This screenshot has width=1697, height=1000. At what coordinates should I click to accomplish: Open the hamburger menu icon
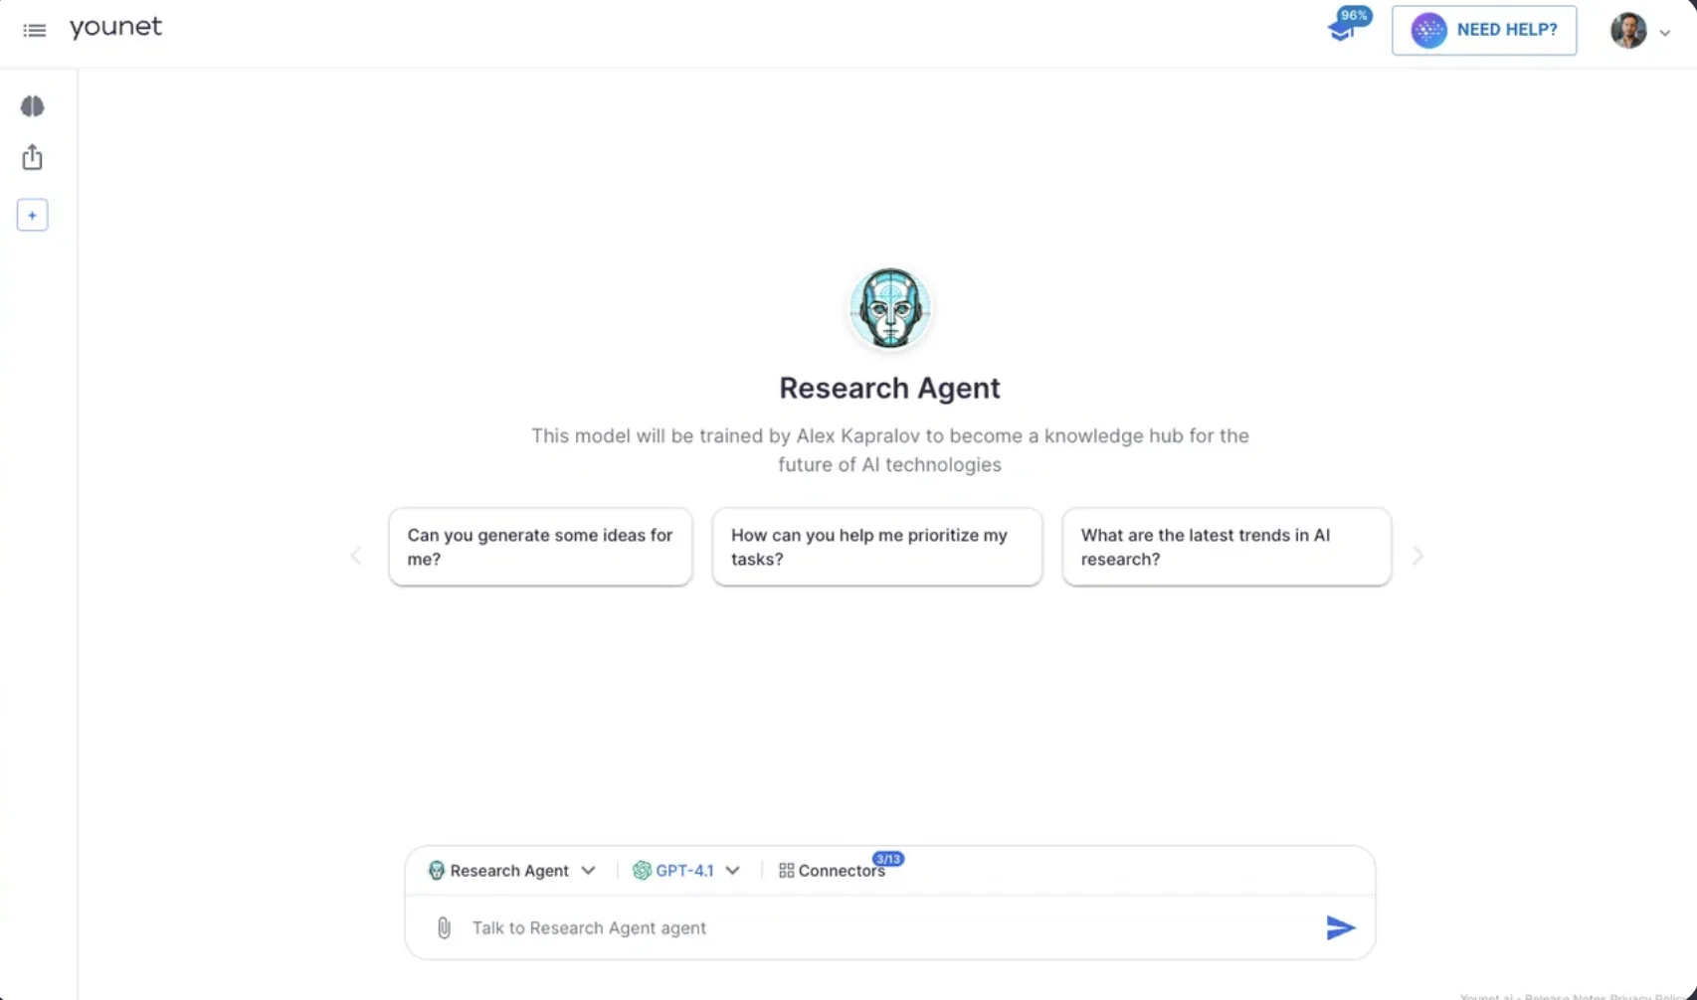35,31
